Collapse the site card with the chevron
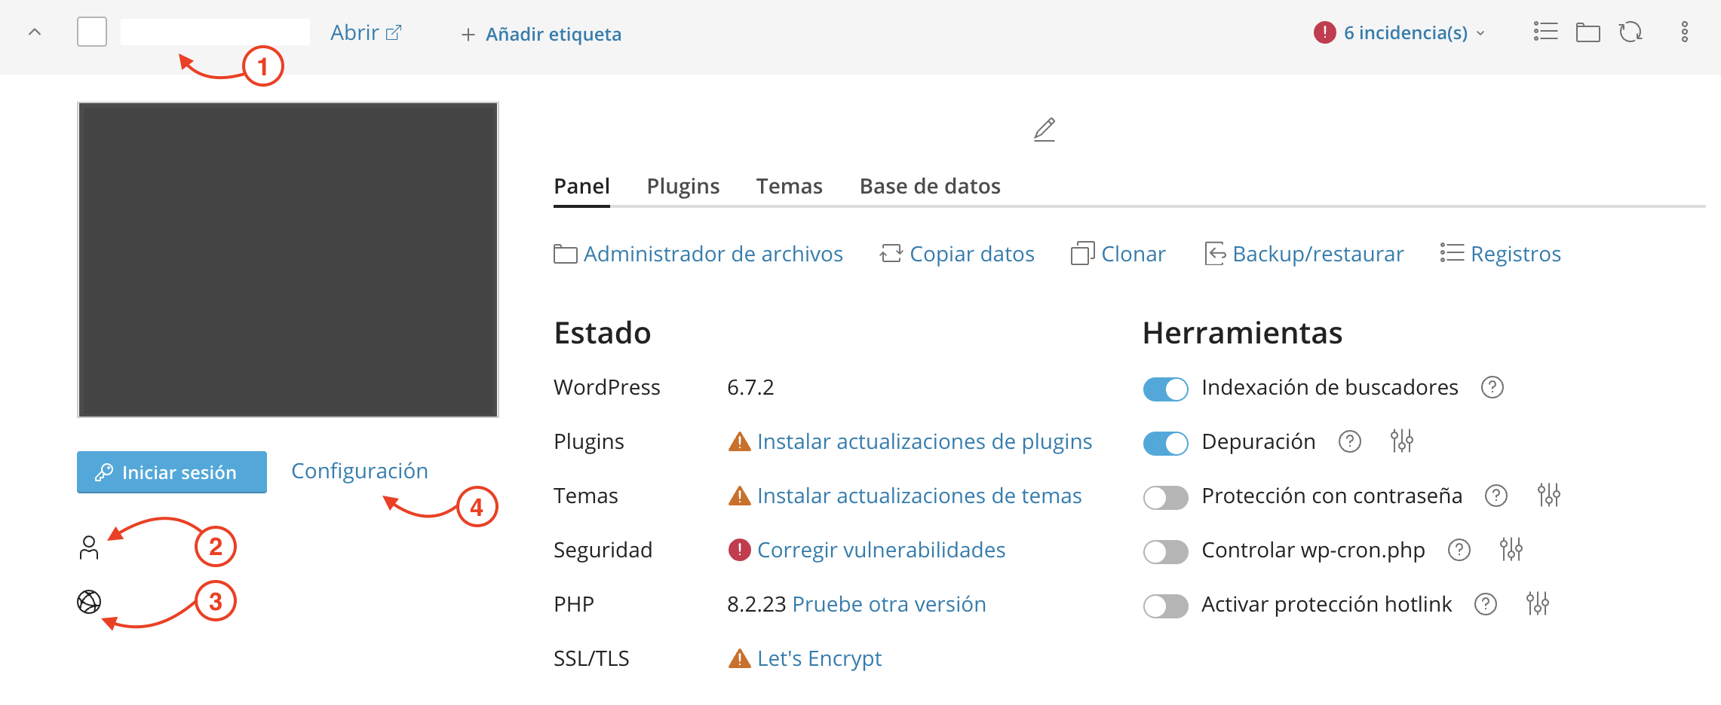Screen dimensions: 1721x705 [35, 32]
